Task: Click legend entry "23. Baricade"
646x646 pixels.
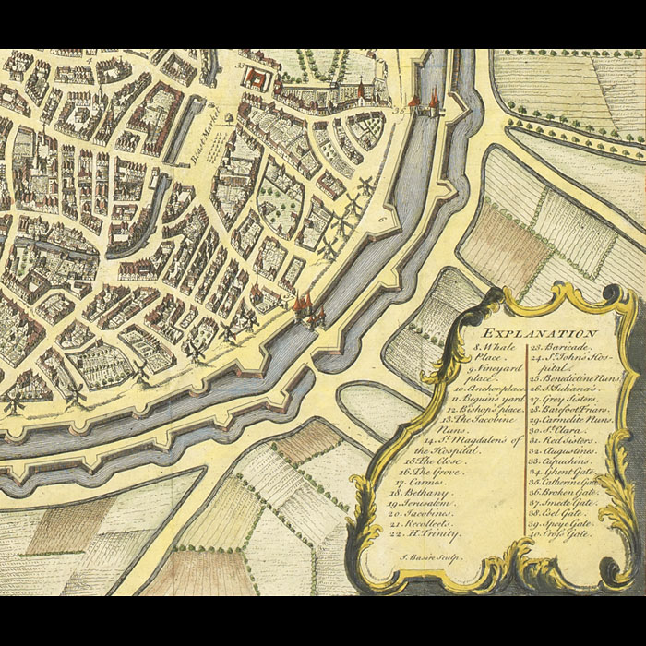Action: tap(562, 347)
